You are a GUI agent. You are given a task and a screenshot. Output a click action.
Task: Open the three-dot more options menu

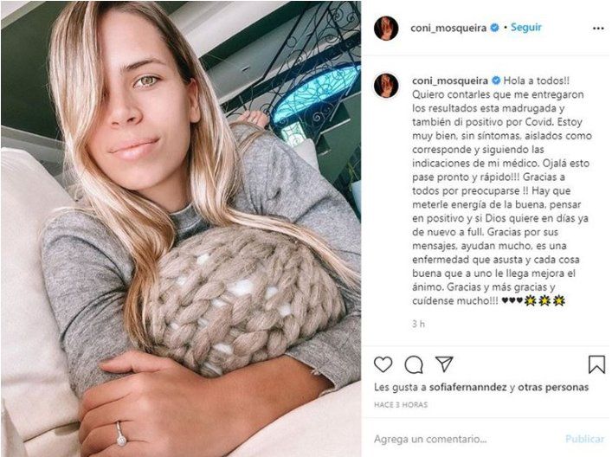pos(598,29)
